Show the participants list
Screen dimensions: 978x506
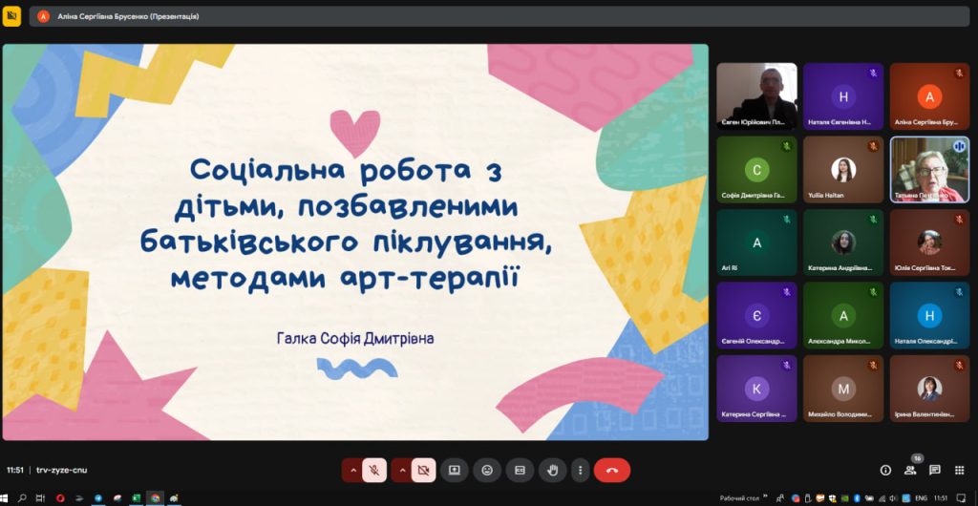pos(911,470)
